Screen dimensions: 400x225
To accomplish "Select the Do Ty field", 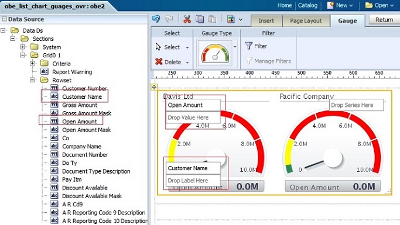I will [x=69, y=163].
